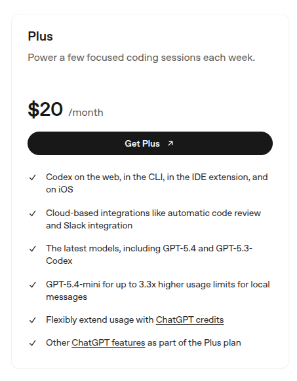Screen dimensions: 297x381
Task: Click the Codex on the web feature text
Action: [157, 183]
